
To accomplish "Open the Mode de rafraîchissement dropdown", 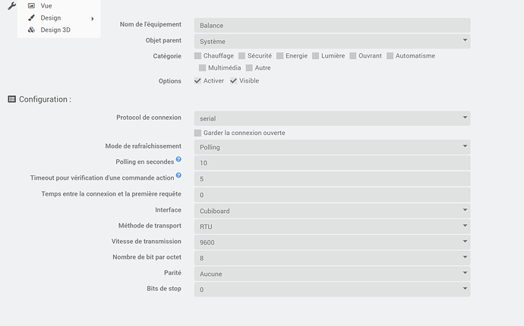I will pos(332,147).
